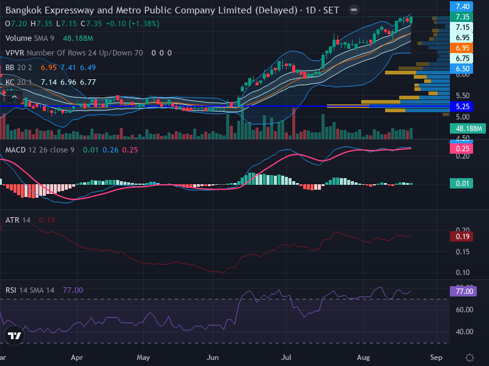
Task: Click the 7.35 current price label
Action: [461, 17]
